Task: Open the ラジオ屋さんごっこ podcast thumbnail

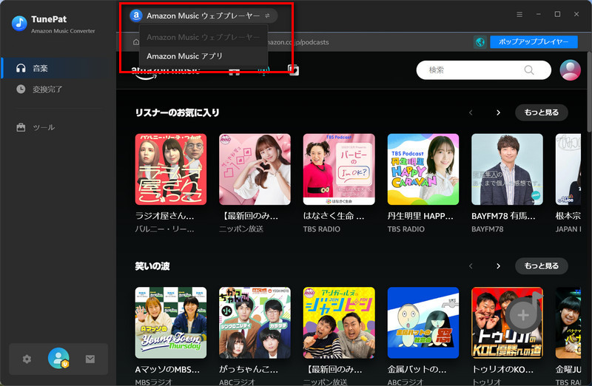Action: click(171, 169)
